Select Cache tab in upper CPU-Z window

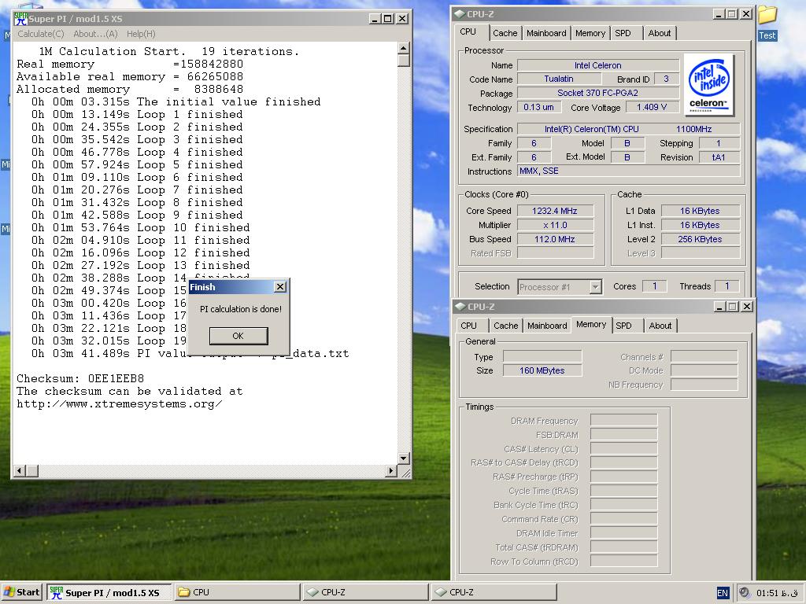505,33
